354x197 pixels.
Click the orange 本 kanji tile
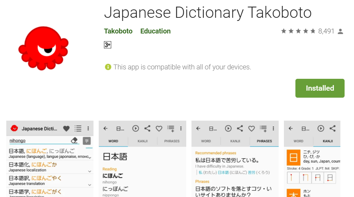pos(294,193)
